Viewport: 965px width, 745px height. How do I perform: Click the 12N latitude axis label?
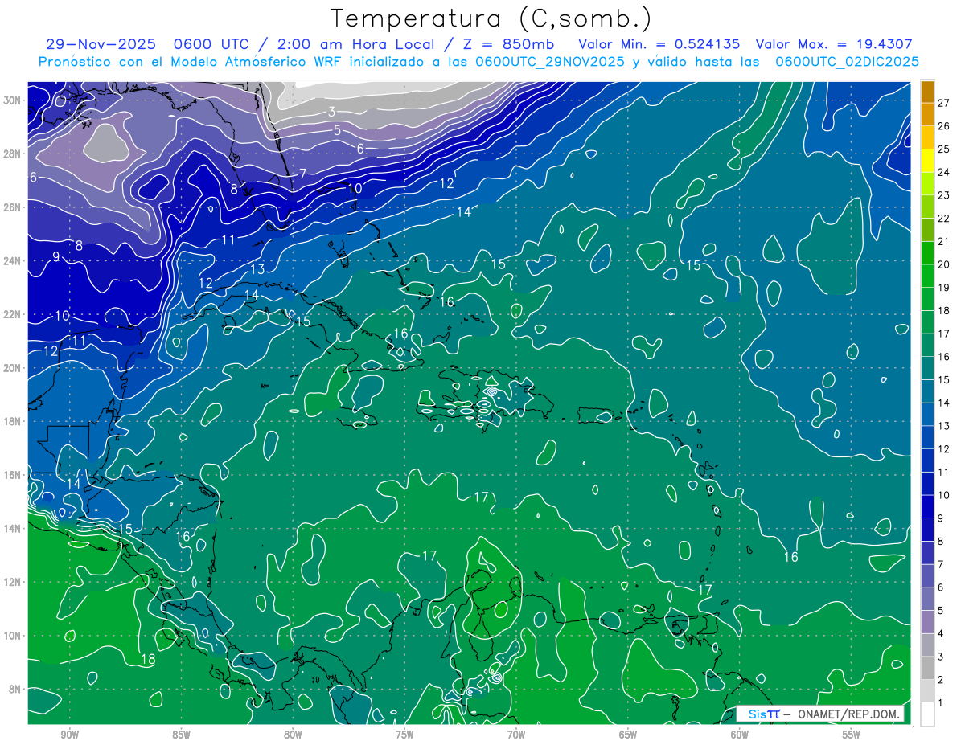coord(12,582)
